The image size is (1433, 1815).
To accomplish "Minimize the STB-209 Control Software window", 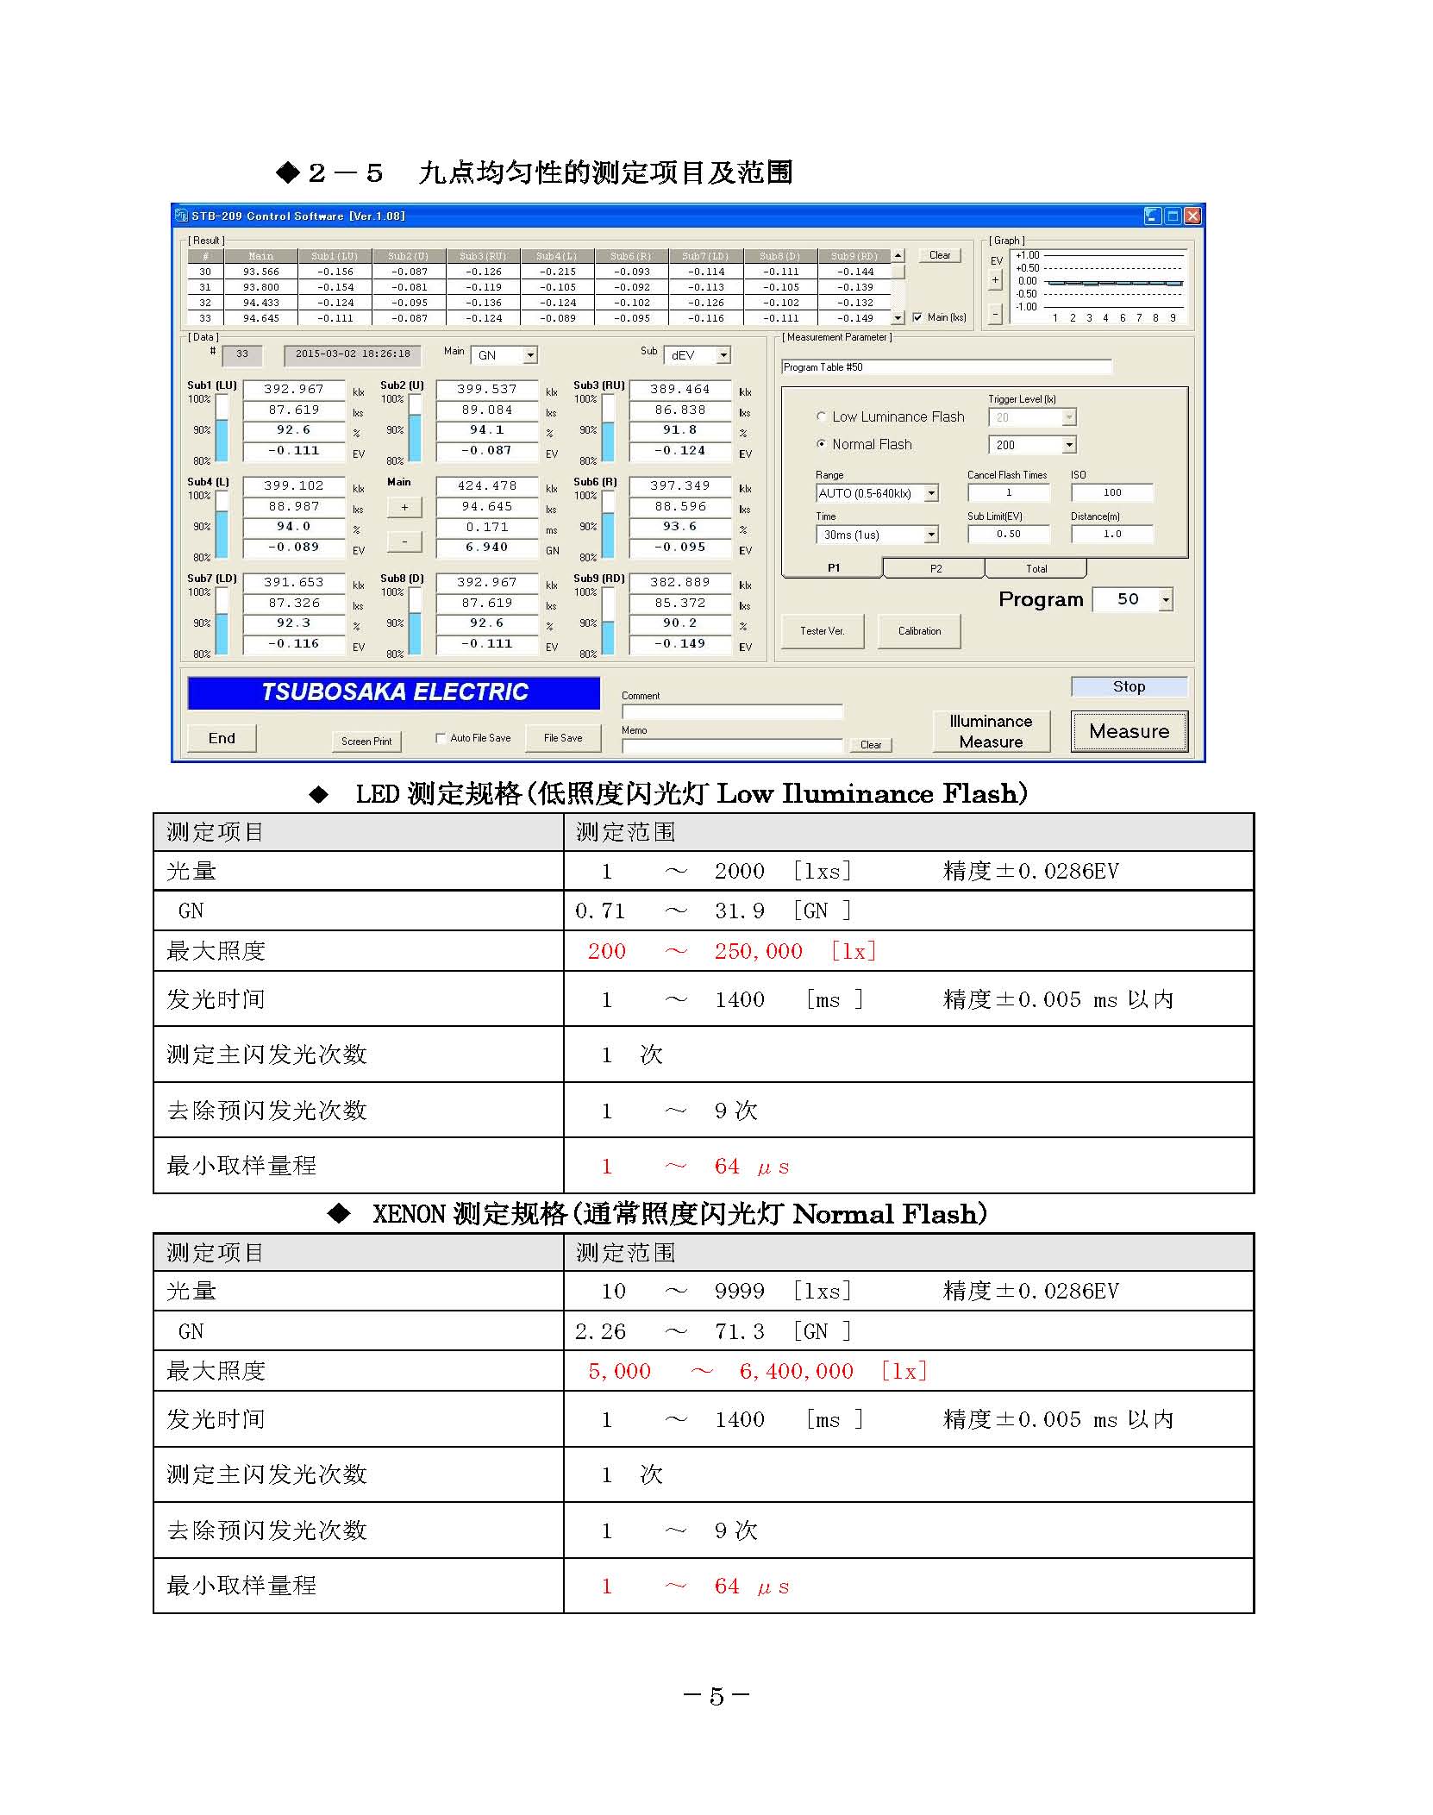I will [1153, 216].
